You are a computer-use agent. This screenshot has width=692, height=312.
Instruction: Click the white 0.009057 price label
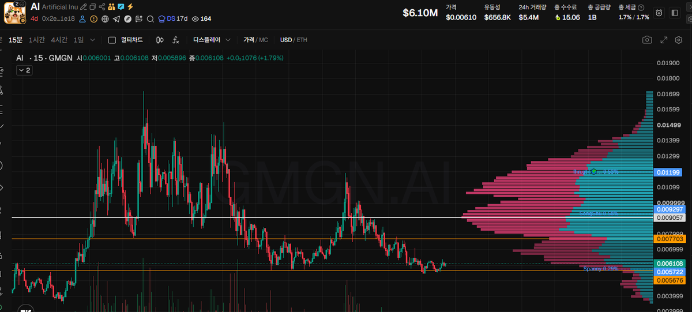tap(669, 217)
